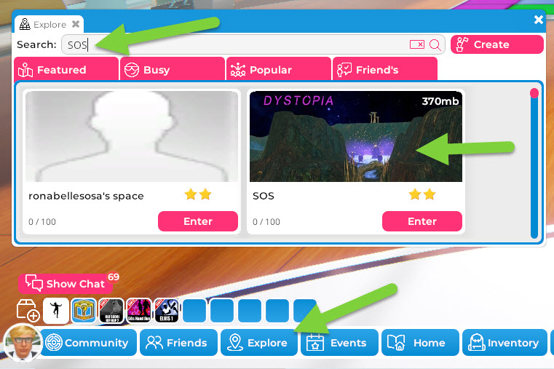Click the magnifying glass search icon
This screenshot has width=554, height=369.
[435, 45]
